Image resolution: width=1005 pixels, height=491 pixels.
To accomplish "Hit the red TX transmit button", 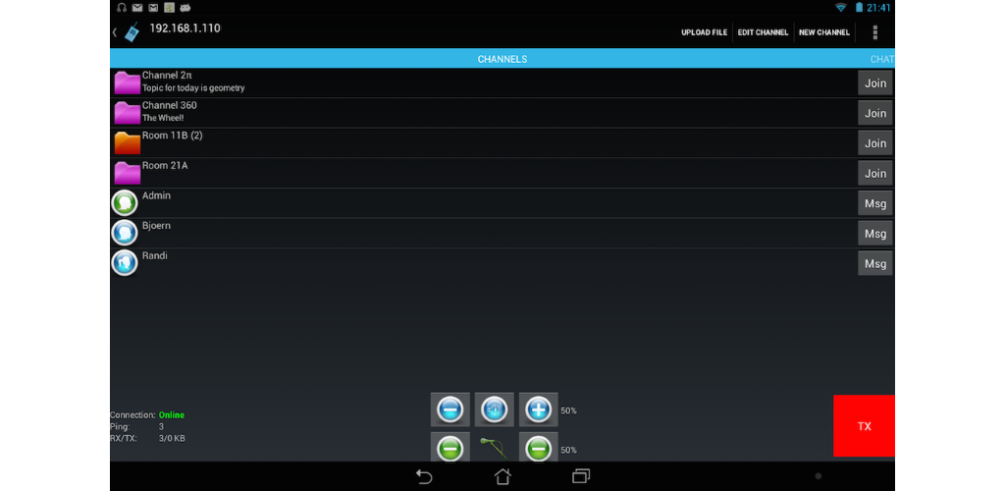I will [x=864, y=425].
